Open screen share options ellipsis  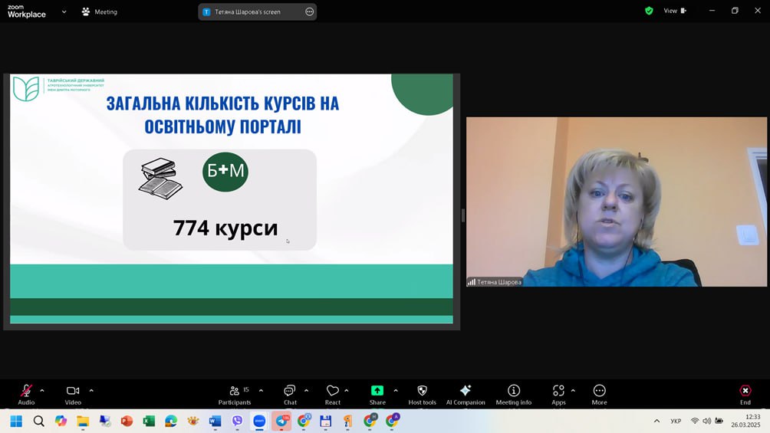pos(309,11)
